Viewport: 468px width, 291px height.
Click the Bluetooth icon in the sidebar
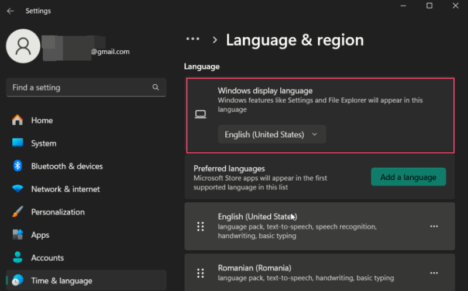18,166
